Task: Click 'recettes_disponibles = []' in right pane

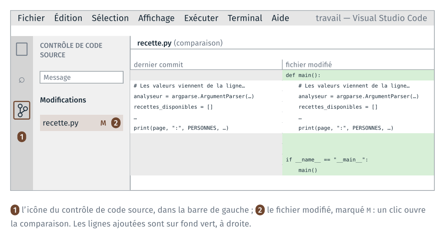Action: 338,107
